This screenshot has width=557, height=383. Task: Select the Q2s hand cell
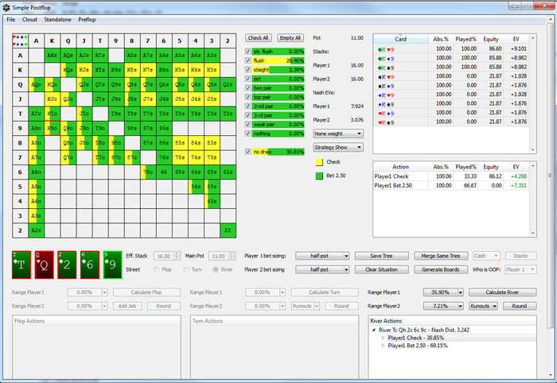click(228, 84)
